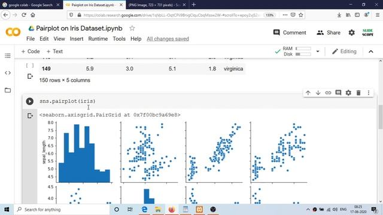Viewport: 383px width, 215px height.
Task: Open the user account avatar
Action: 367,32
